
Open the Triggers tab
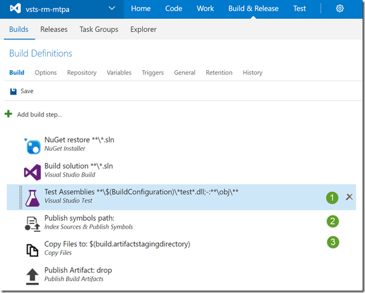coord(153,73)
